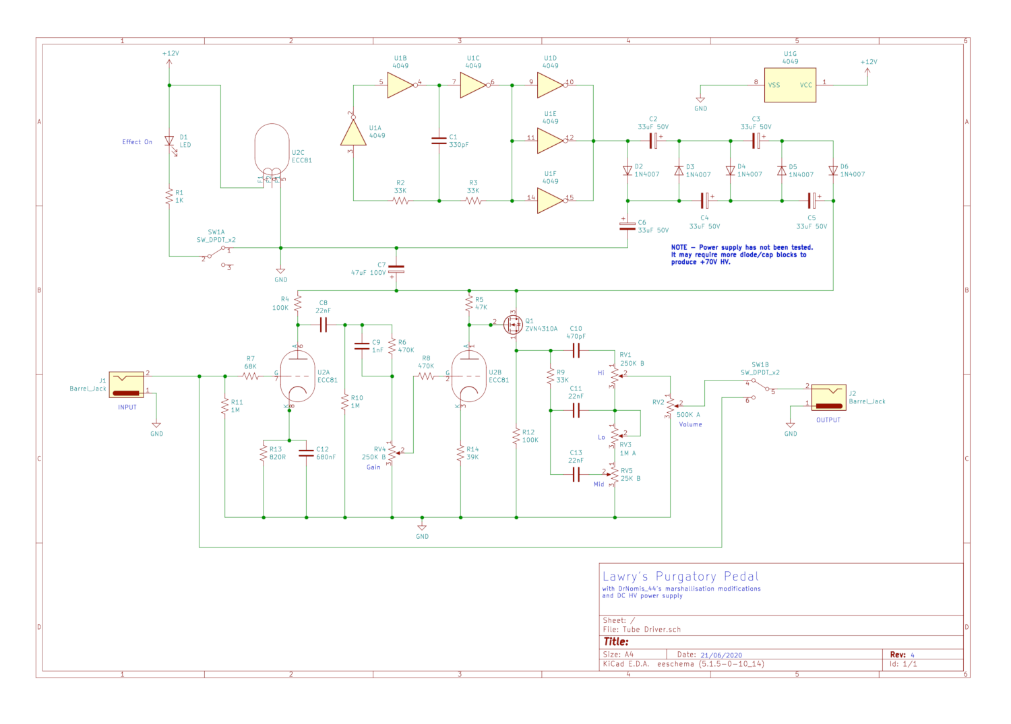Select the SW1B DPDT switch symbol

[760, 389]
